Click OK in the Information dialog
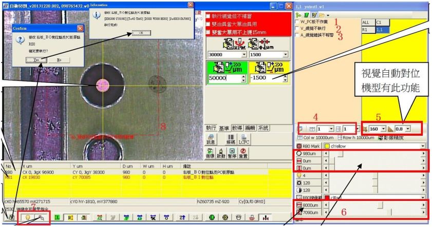 click(138, 32)
